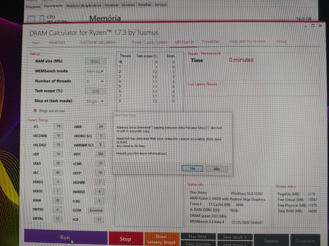329x246 pixels.
Task: Switch to the Main tab
Action: coord(36,43)
